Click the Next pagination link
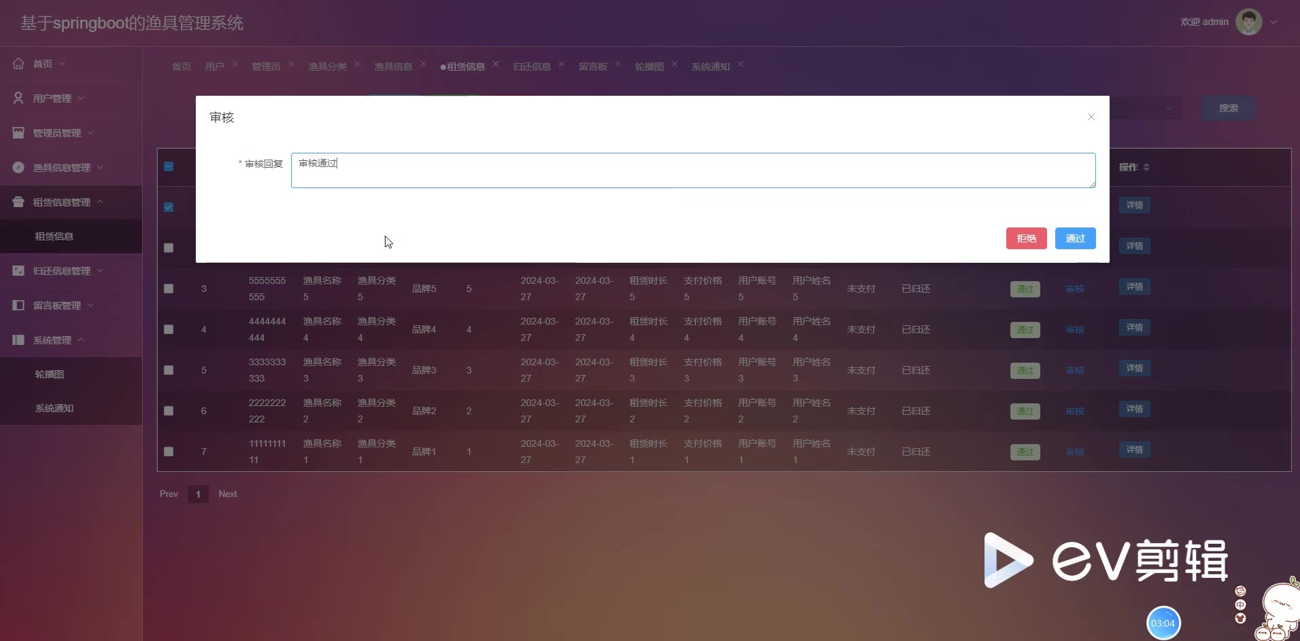Screen dimensions: 1300x641 228,494
